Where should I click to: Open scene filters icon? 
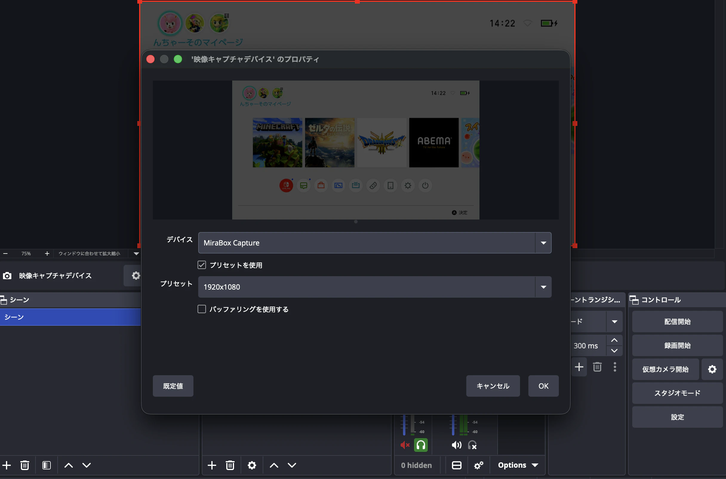pos(47,465)
